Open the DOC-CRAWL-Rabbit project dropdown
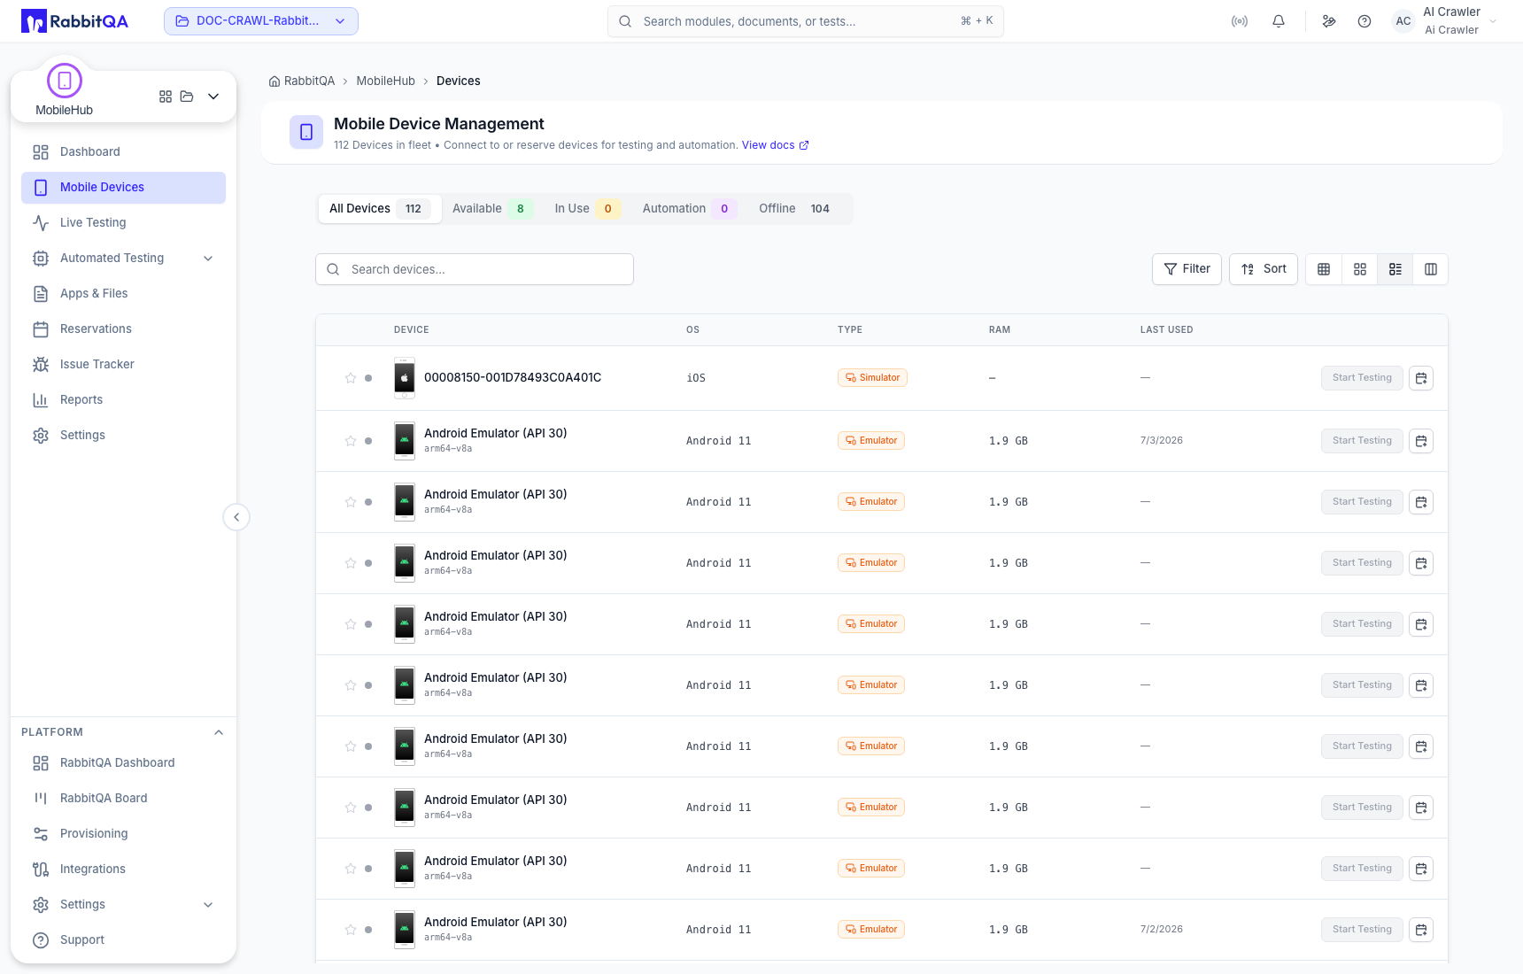Viewport: 1523px width, 974px height. pos(261,21)
